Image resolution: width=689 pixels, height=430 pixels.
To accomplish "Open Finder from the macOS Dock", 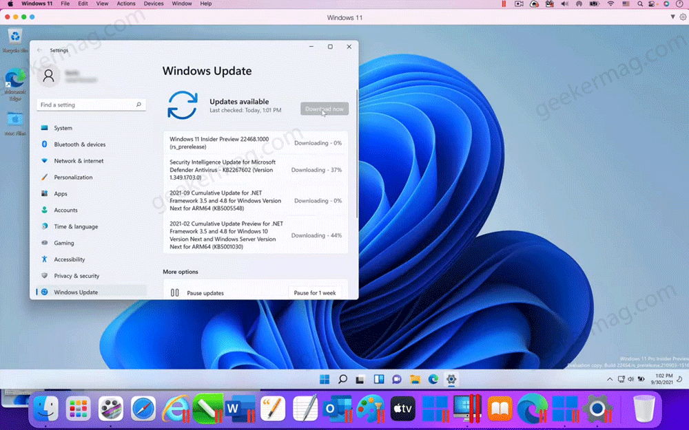I will pos(45,408).
